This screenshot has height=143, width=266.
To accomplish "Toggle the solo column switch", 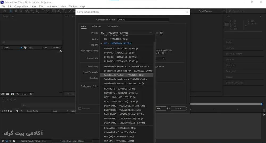I will click(8, 111).
